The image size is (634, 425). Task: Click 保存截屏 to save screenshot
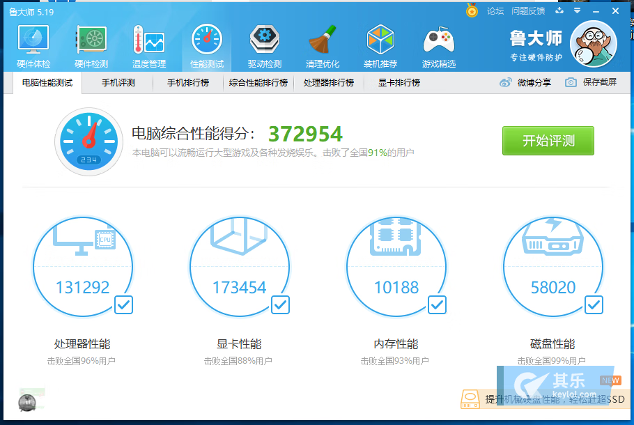coord(591,83)
